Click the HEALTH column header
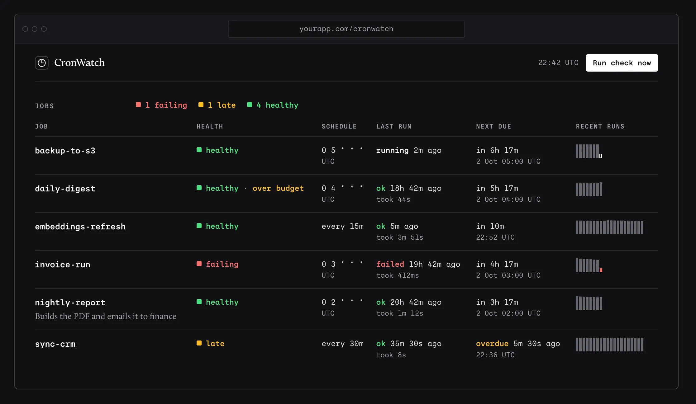 210,126
